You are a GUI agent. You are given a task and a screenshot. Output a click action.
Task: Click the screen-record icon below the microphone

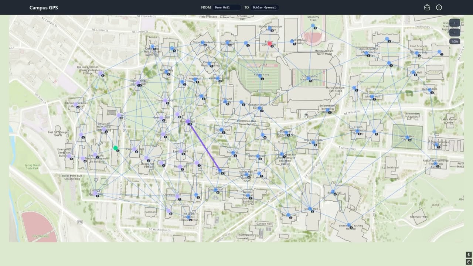pos(469,262)
